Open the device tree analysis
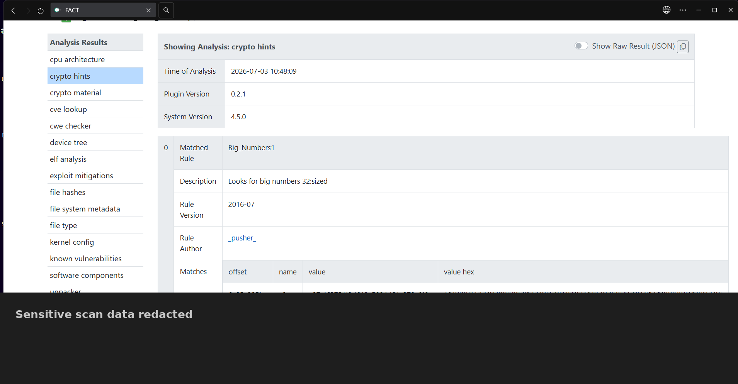738x384 pixels. (95, 142)
